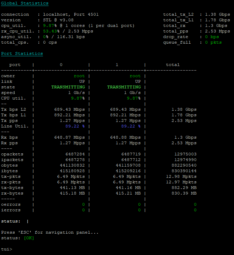Click the port 1 column header
This screenshot has width=234, height=255.
point(117,65)
